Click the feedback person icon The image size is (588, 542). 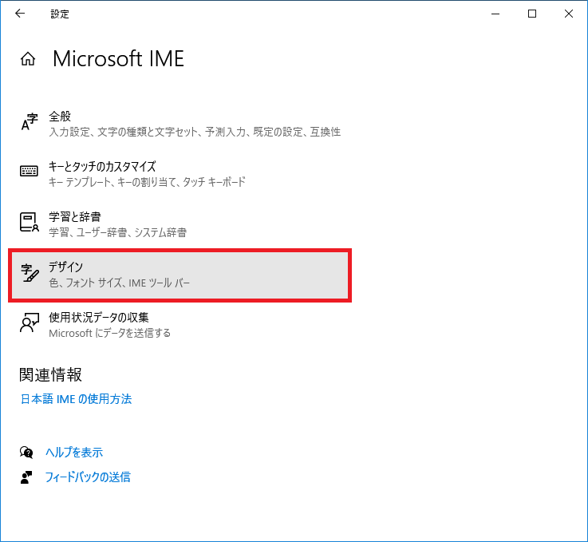click(x=26, y=477)
